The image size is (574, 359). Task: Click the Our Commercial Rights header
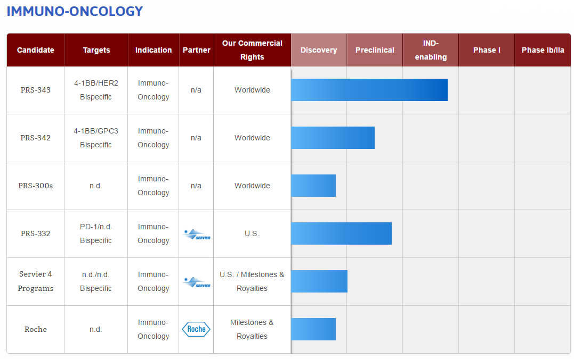(252, 50)
